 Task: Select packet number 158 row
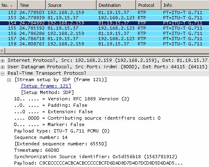(x=104, y=44)
